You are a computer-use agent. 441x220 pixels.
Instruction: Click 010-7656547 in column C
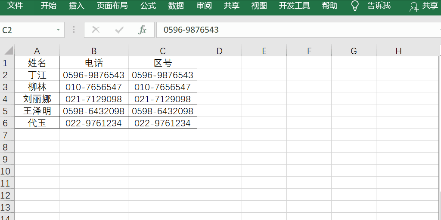162,86
